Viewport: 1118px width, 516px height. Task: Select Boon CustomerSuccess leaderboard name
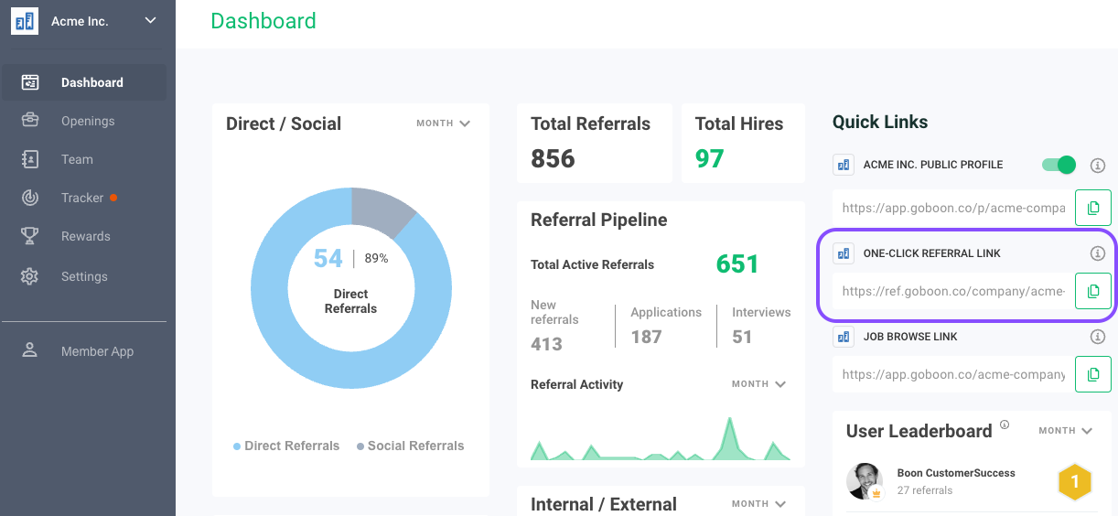956,473
